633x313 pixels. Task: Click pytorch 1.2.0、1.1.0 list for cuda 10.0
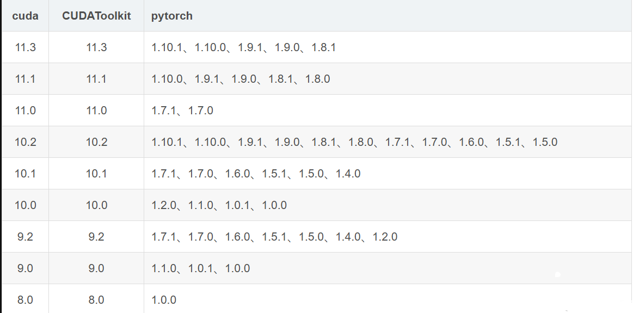click(219, 205)
